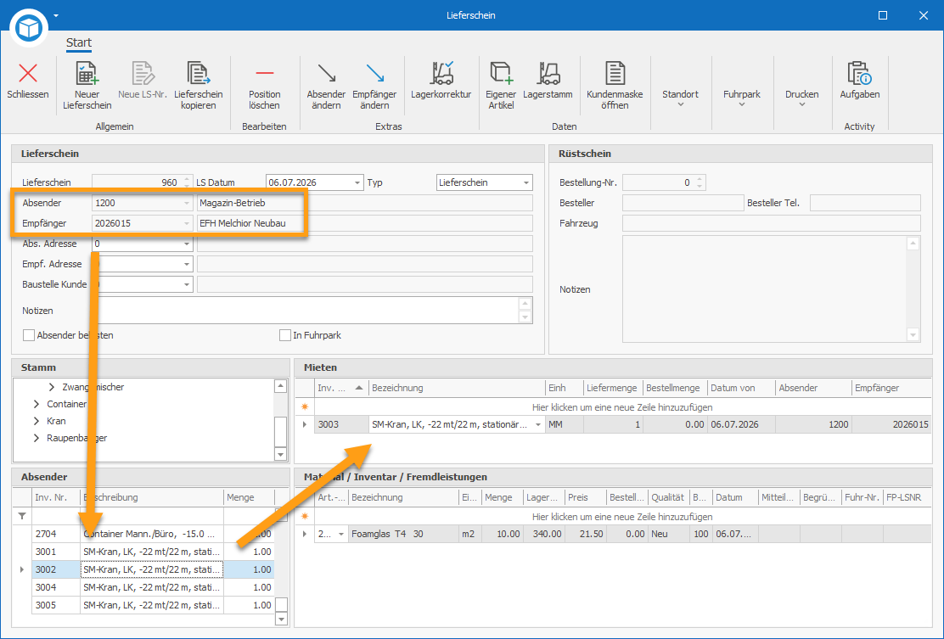Open Lagerstamm icon
The height and width of the screenshot is (639, 944).
coord(548,74)
